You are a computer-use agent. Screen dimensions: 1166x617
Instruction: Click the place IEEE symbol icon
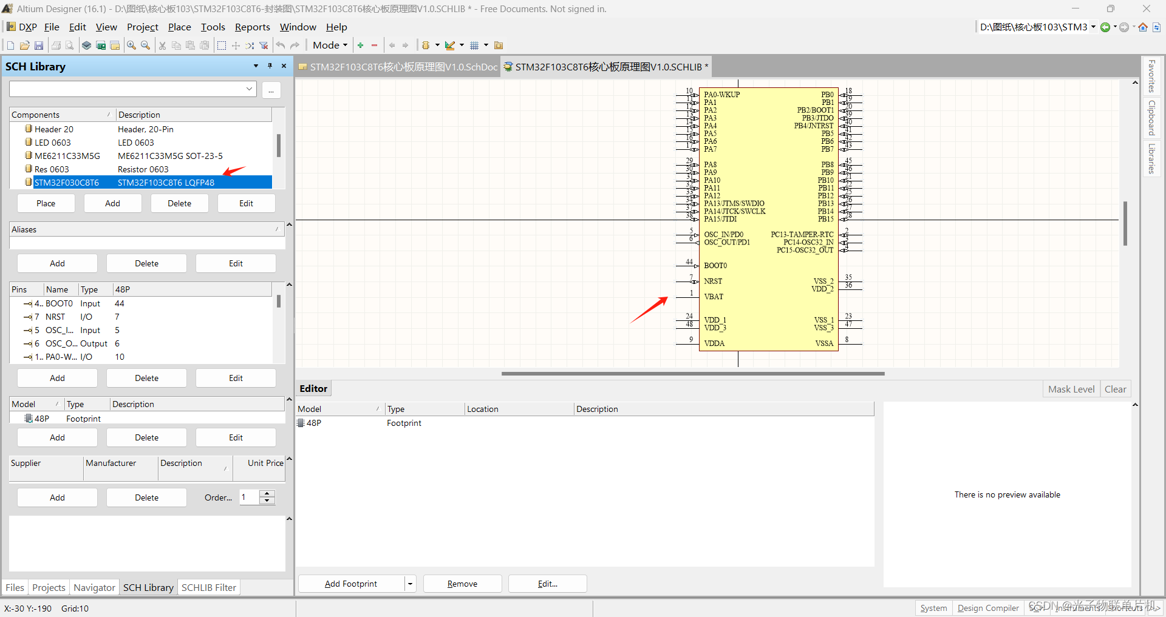pyautogui.click(x=426, y=46)
